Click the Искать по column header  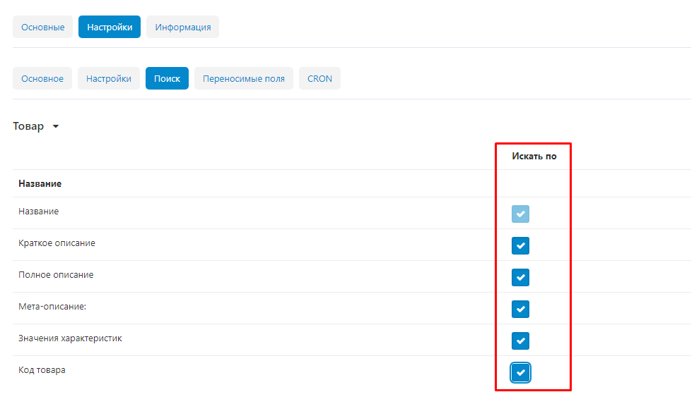click(x=534, y=156)
